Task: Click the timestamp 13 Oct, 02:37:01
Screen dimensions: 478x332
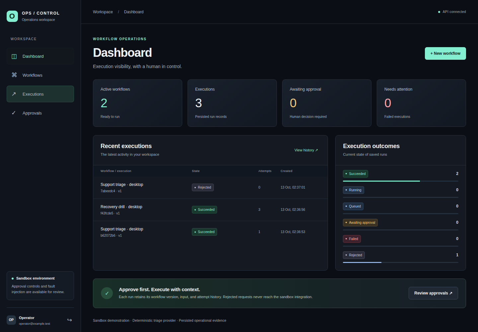Action: point(293,188)
